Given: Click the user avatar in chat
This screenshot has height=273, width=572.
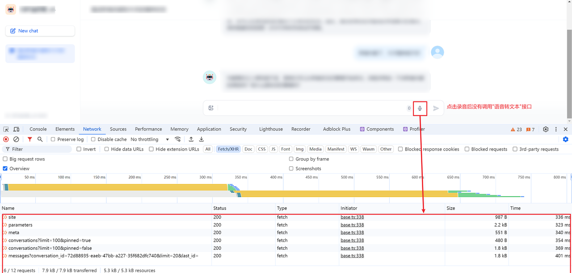Looking at the screenshot, I should (x=437, y=52).
